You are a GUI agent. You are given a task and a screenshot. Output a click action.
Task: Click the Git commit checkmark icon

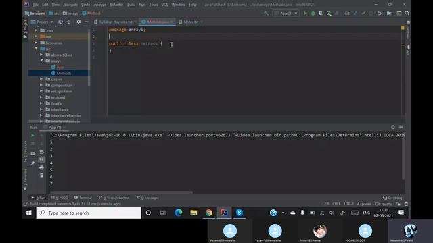pos(363,13)
